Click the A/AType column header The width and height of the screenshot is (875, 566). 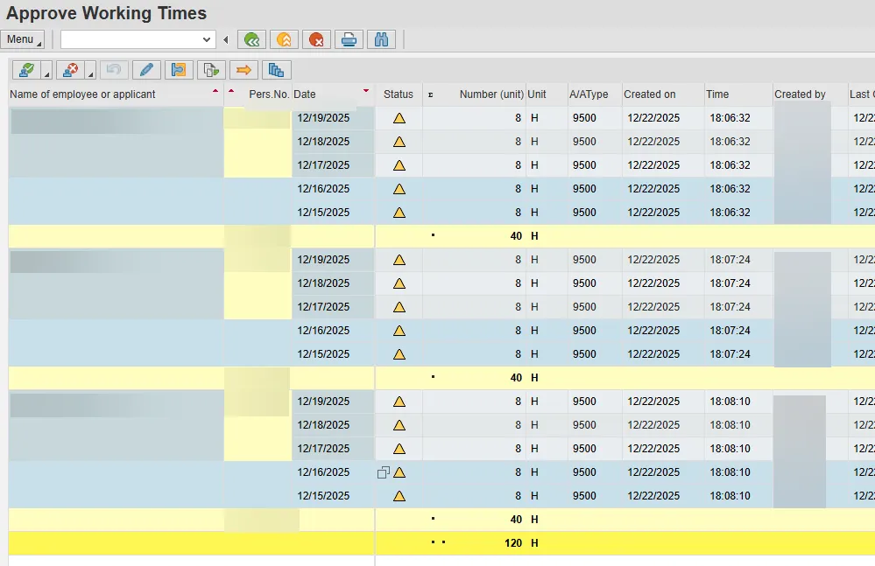pyautogui.click(x=589, y=94)
